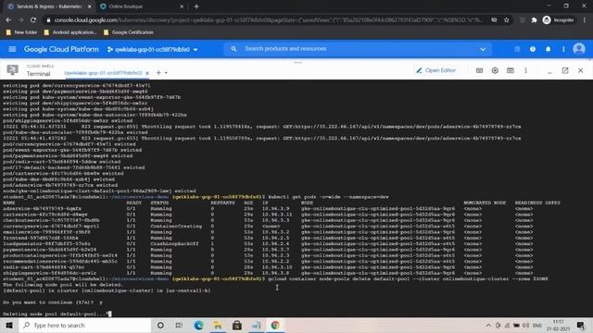This screenshot has width=593, height=333.
Task: Open Windows Action Center notifications
Action: point(581,326)
